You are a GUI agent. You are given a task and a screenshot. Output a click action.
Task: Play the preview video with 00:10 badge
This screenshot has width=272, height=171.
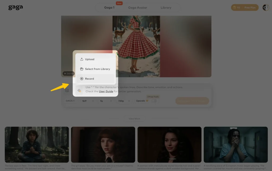point(69,74)
